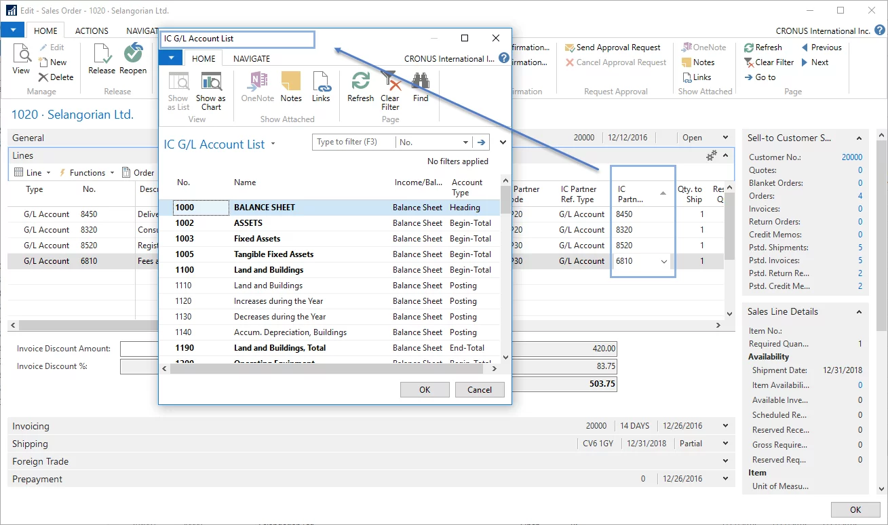
Task: Open the filter field dropdown showing No.
Action: pyautogui.click(x=465, y=142)
